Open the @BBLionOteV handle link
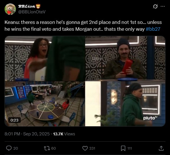Viewport: 170px width, 155px height. pos(32,12)
